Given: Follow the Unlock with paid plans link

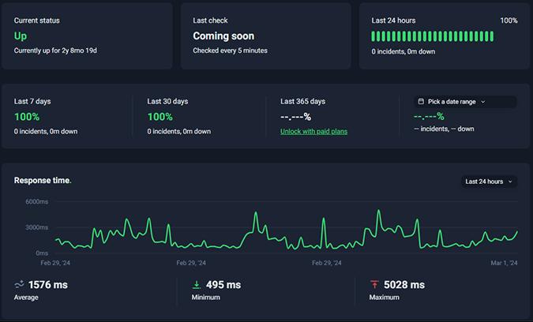Looking at the screenshot, I should tap(313, 131).
